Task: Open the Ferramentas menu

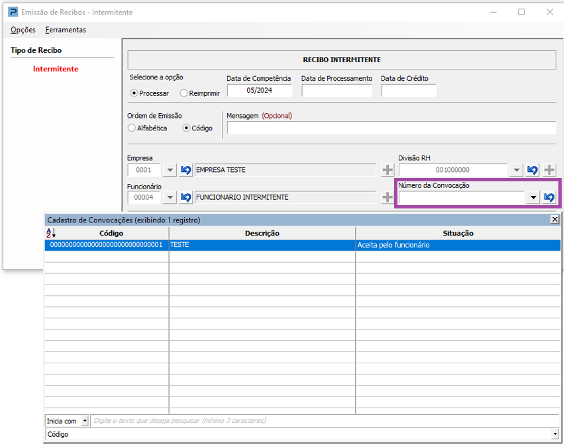Action: click(x=66, y=30)
